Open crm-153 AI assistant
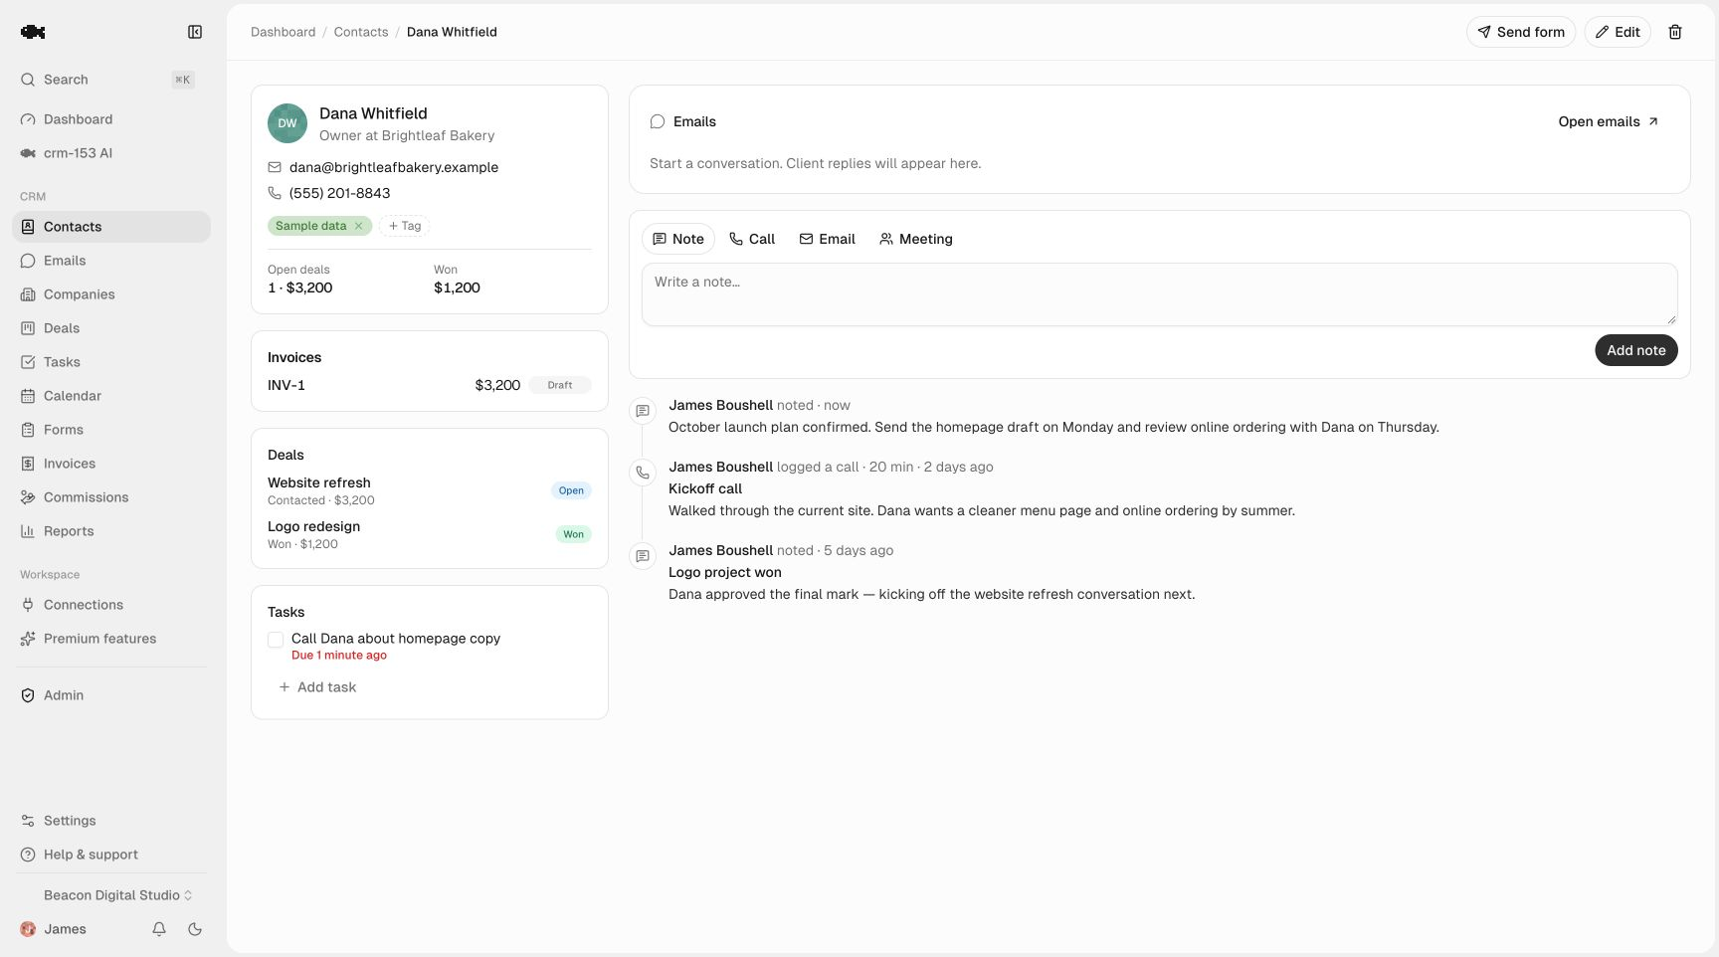 coord(111,153)
